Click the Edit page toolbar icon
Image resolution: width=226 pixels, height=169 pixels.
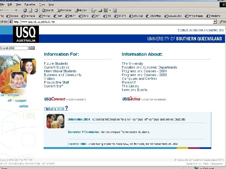pyautogui.click(x=106, y=10)
